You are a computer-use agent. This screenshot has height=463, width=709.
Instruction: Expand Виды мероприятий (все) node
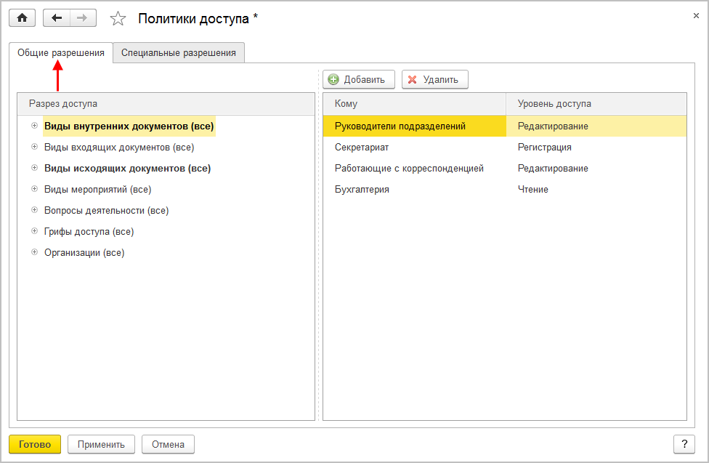34,189
